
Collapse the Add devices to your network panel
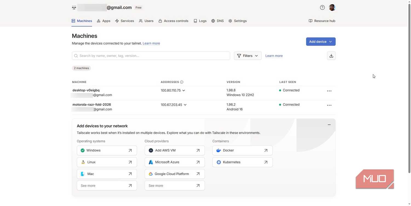click(x=329, y=125)
